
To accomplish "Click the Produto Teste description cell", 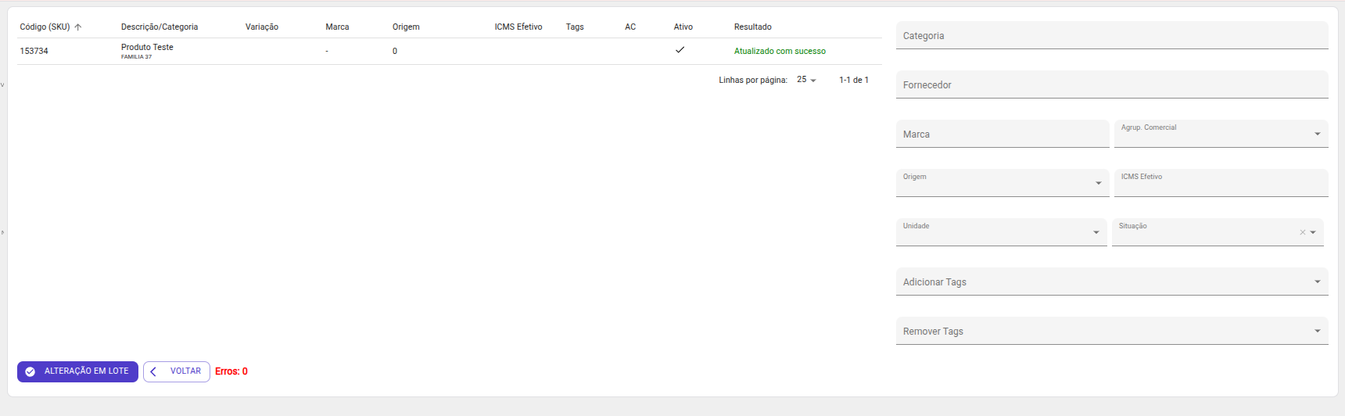I will click(147, 48).
